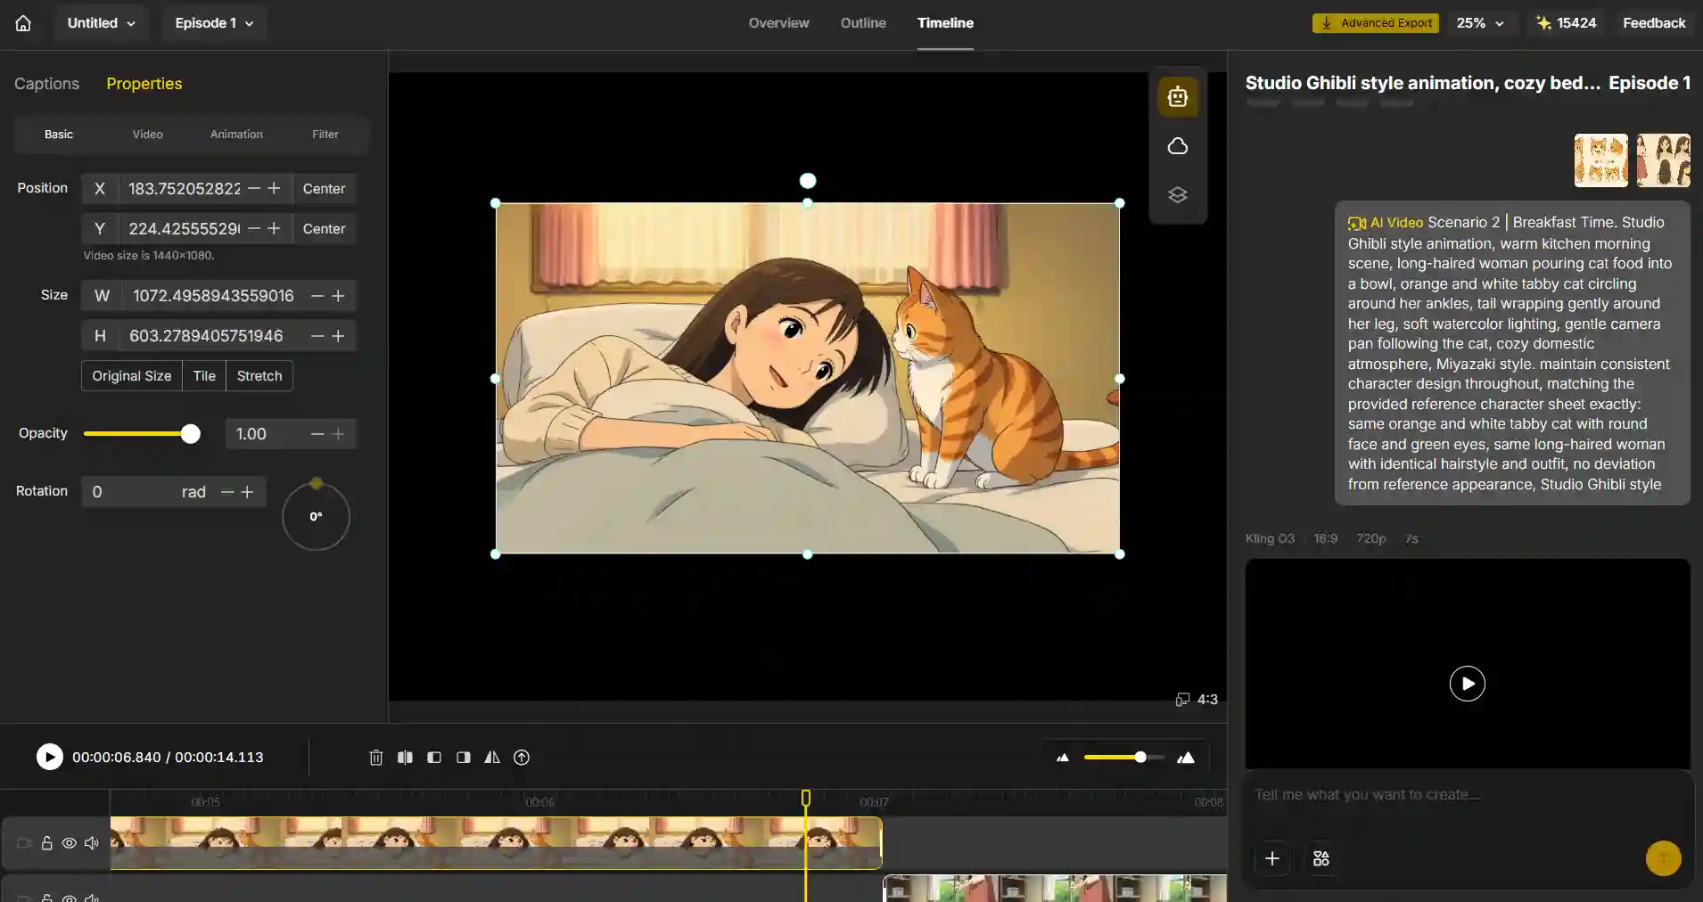Click the X position value field
This screenshot has height=902, width=1703.
pos(185,189)
